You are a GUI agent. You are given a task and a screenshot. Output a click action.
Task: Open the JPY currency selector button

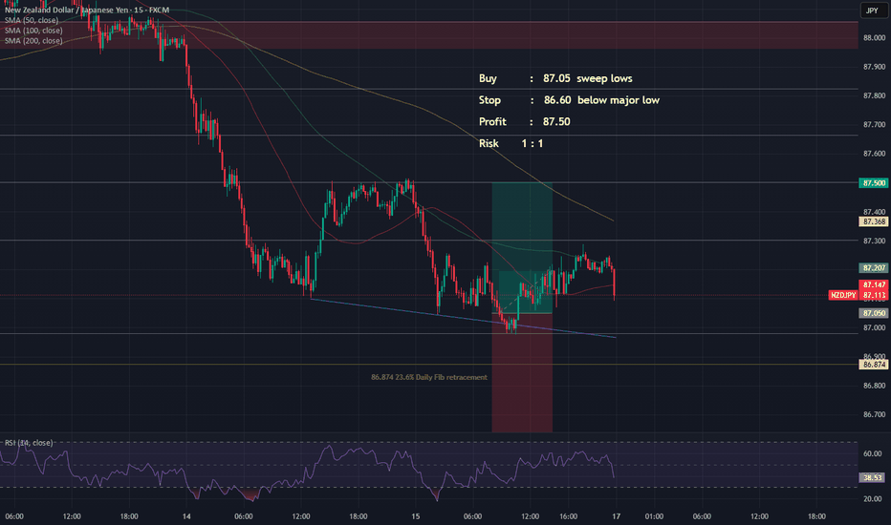pyautogui.click(x=872, y=10)
